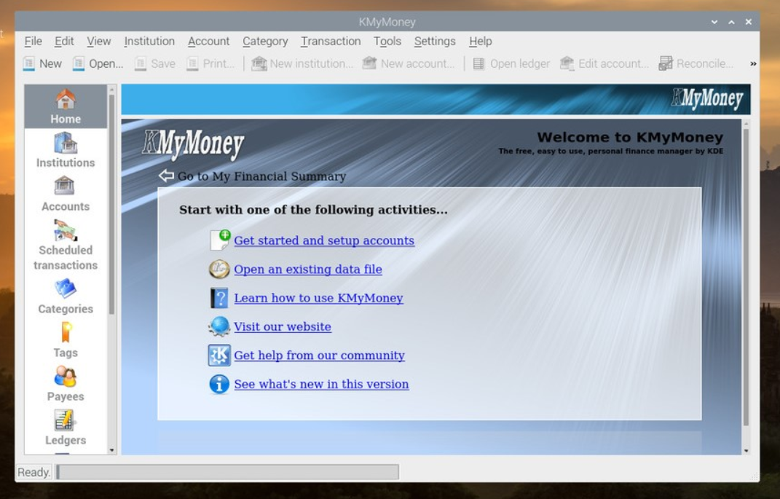Click the blue info icon
Viewport: 780px width, 499px height.
pos(219,384)
